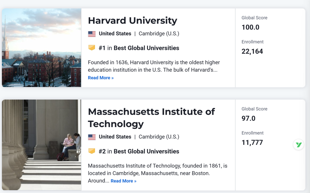The width and height of the screenshot is (310, 193).
Task: Click #2 in Best Global Universities
Action: tap(139, 151)
